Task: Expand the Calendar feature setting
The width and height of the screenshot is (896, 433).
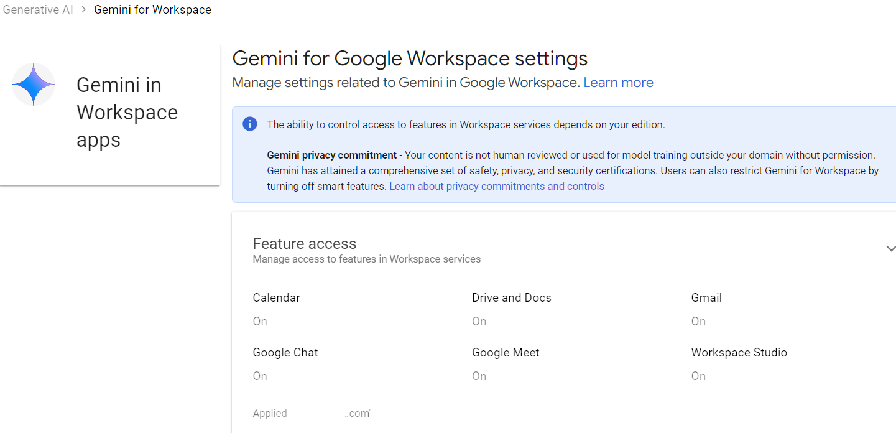Action: tap(276, 297)
